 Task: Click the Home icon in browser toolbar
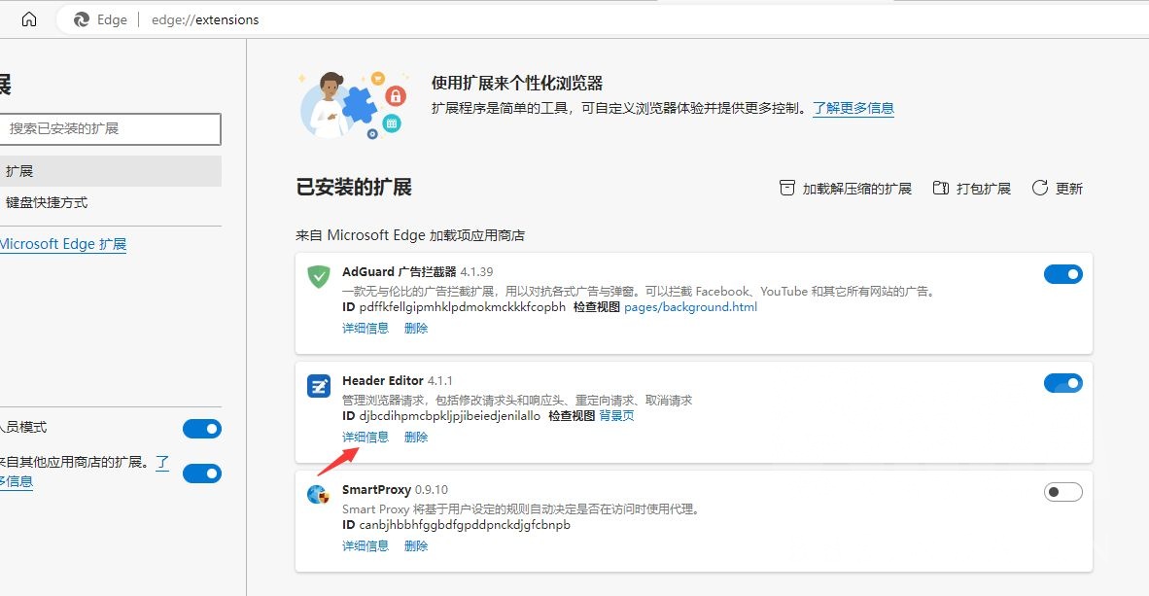pyautogui.click(x=28, y=19)
